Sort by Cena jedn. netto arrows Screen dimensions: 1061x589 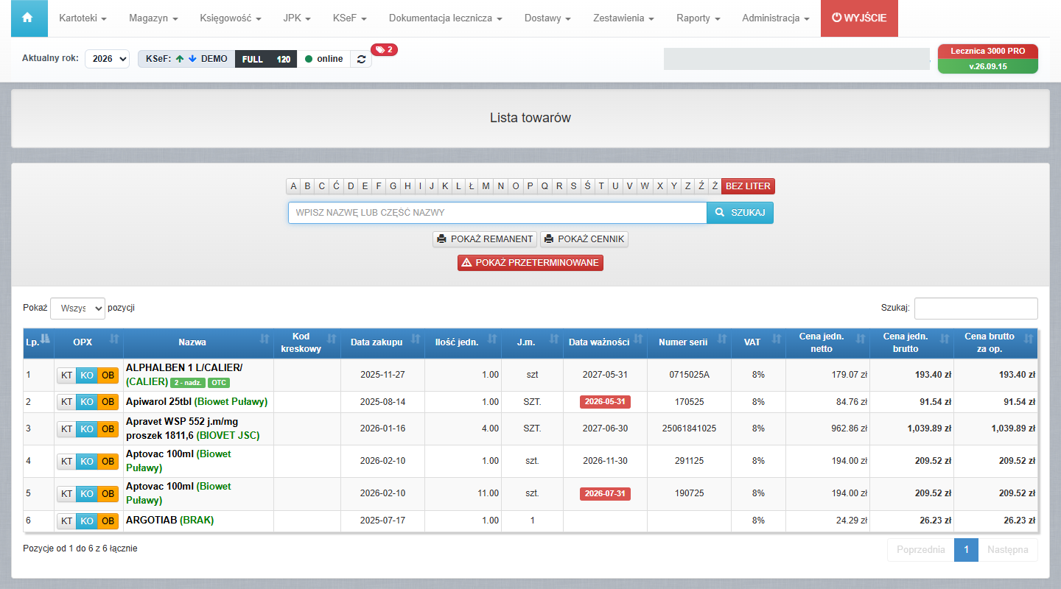861,339
